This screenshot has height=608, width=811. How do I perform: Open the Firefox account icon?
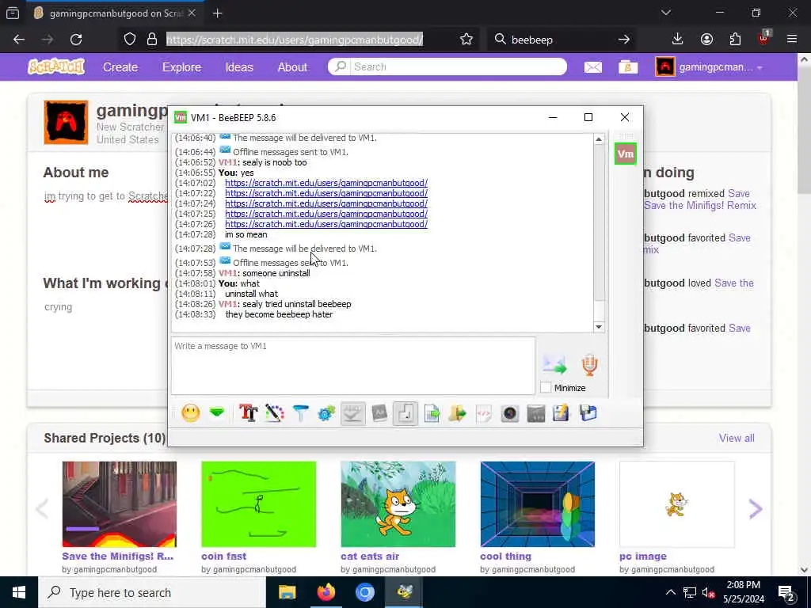tap(706, 40)
